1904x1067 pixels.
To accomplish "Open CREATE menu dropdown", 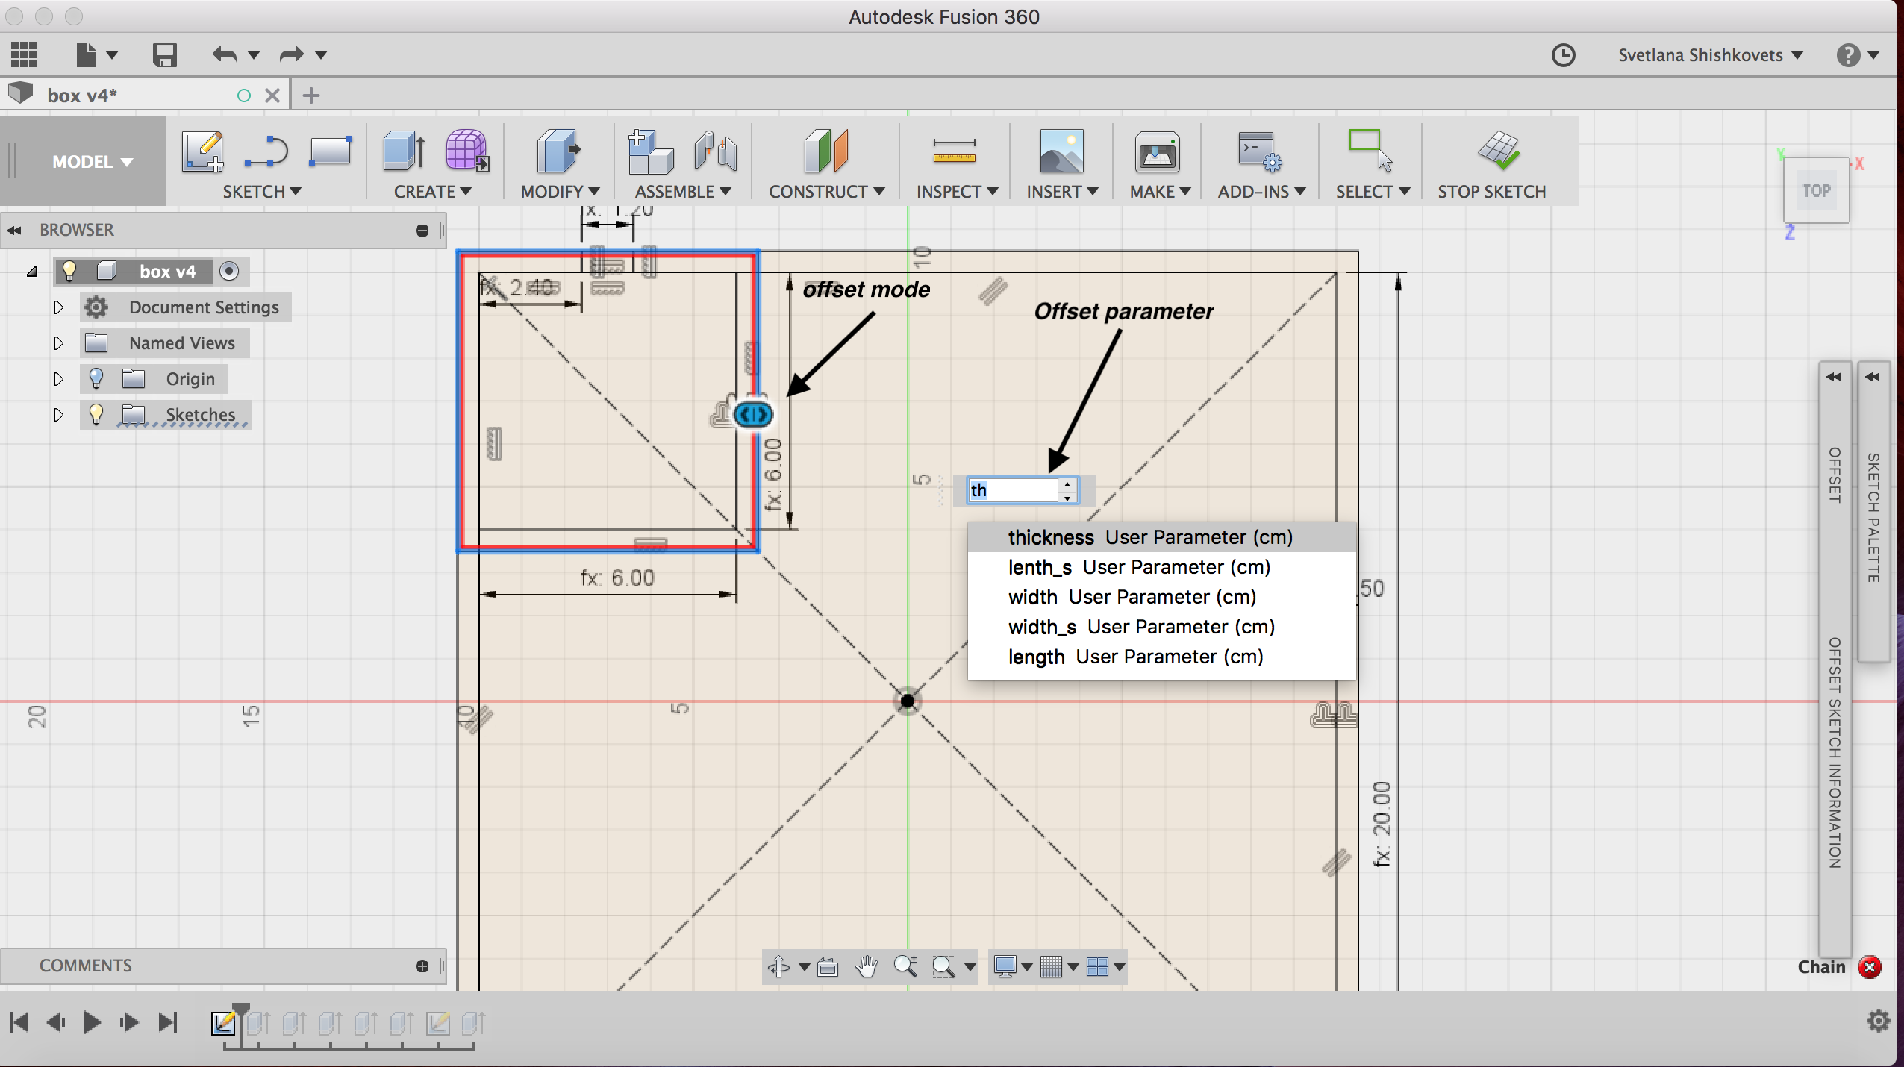I will coord(433,191).
